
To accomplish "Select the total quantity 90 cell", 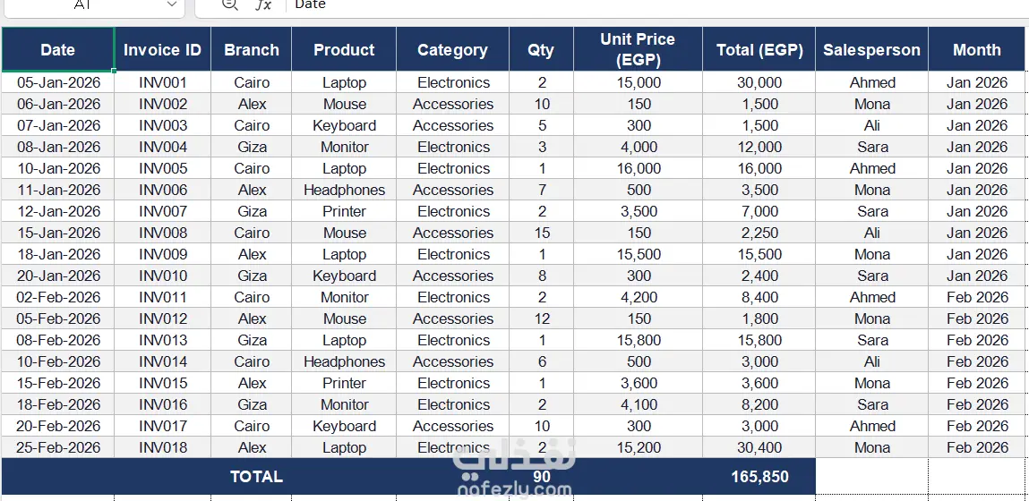I will click(x=542, y=477).
